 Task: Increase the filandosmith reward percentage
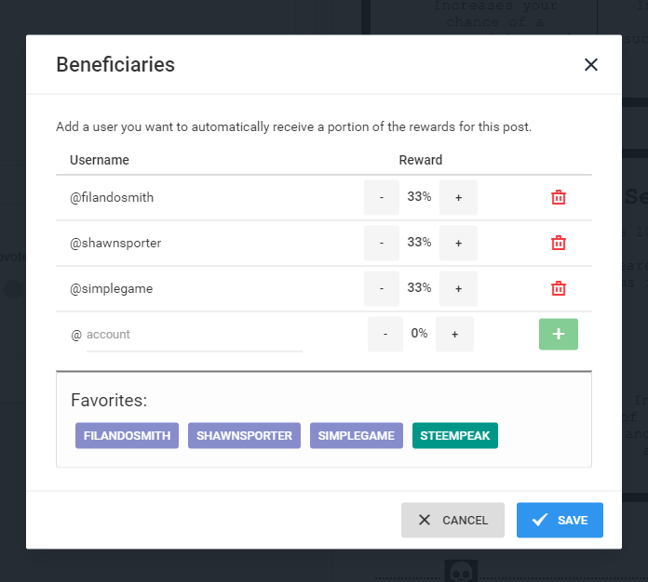click(458, 197)
